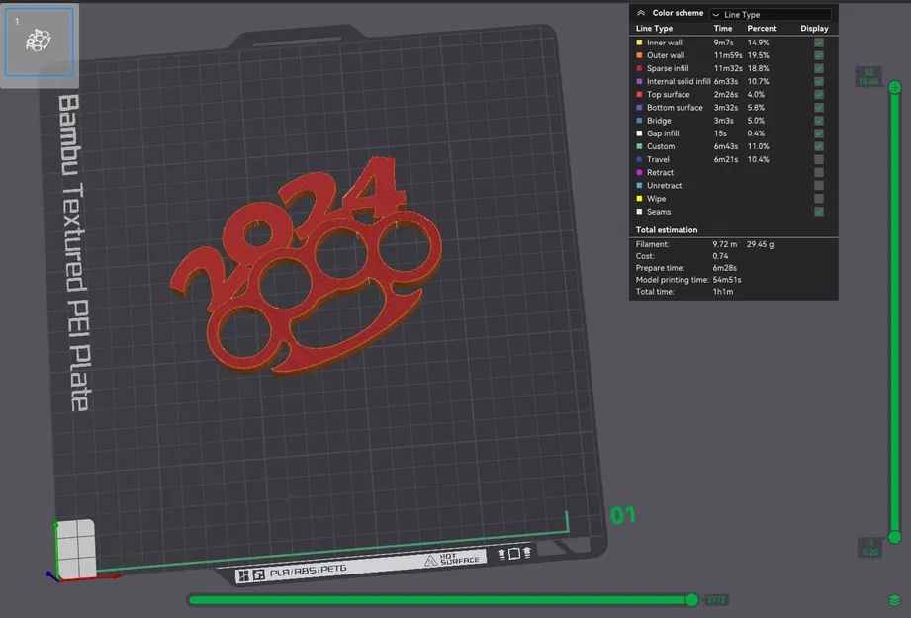Click the Filament 9.72 m value
Screen dimensions: 911x618
724,244
